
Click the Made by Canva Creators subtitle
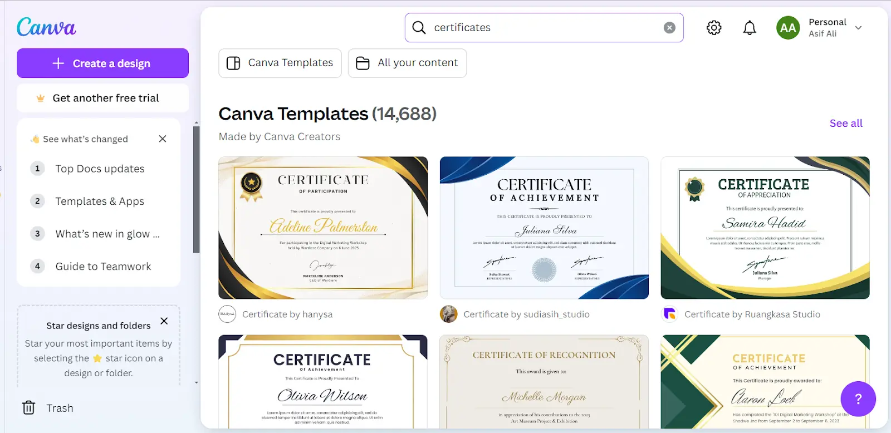[x=280, y=136]
